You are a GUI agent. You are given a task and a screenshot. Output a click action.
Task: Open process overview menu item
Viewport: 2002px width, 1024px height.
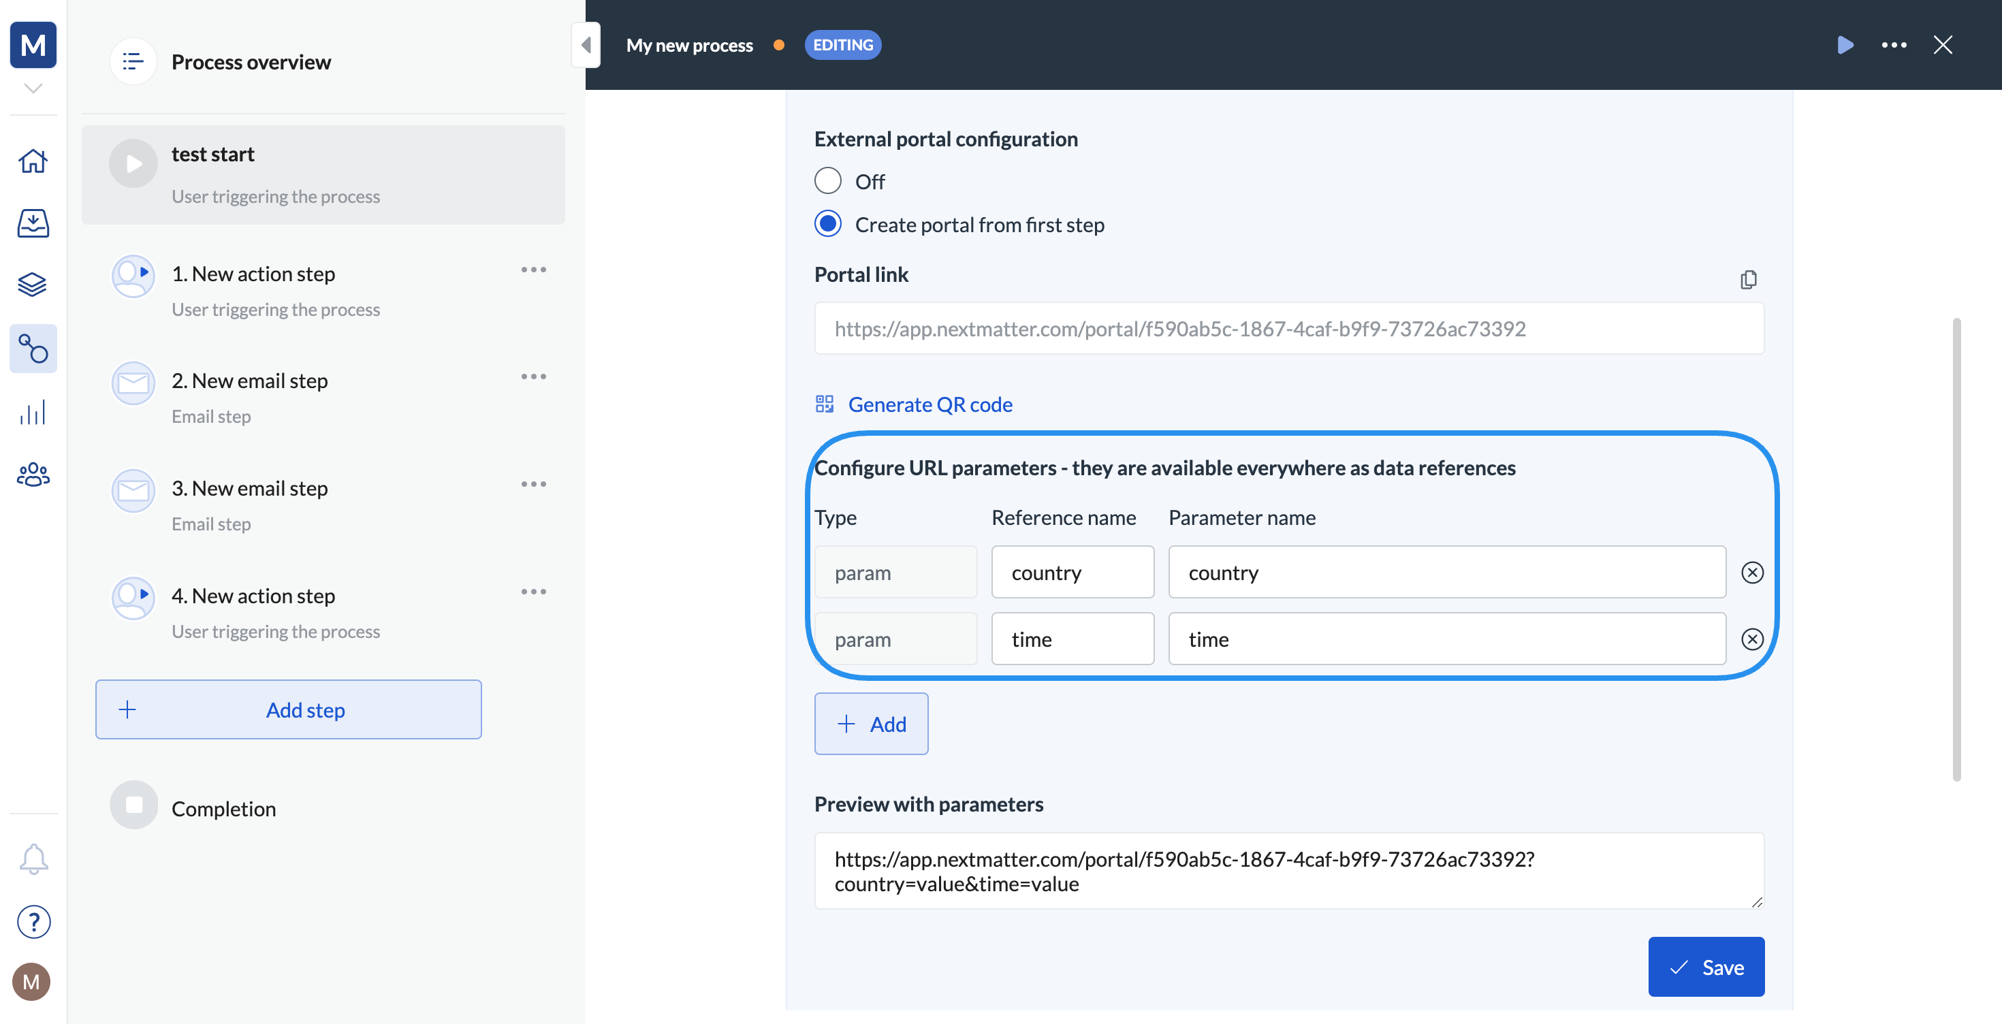(251, 61)
